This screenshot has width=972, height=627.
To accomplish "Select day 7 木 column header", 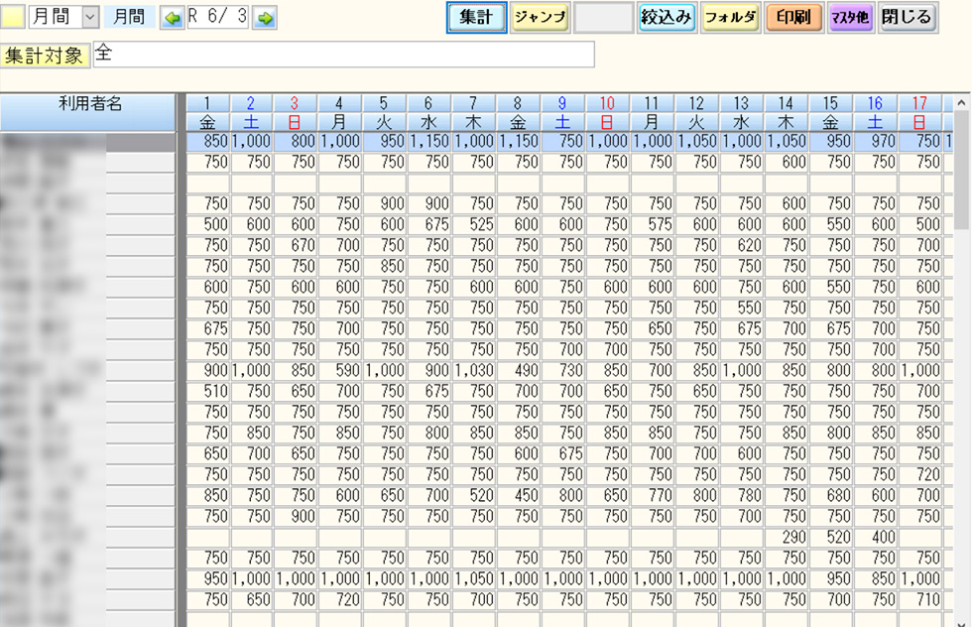I will (474, 112).
